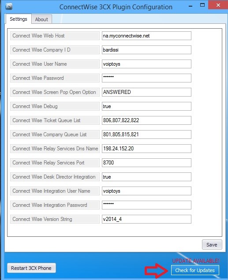Click the 'Connect Wise User Name' label
This screenshot has width=228, height=280.
[55, 64]
